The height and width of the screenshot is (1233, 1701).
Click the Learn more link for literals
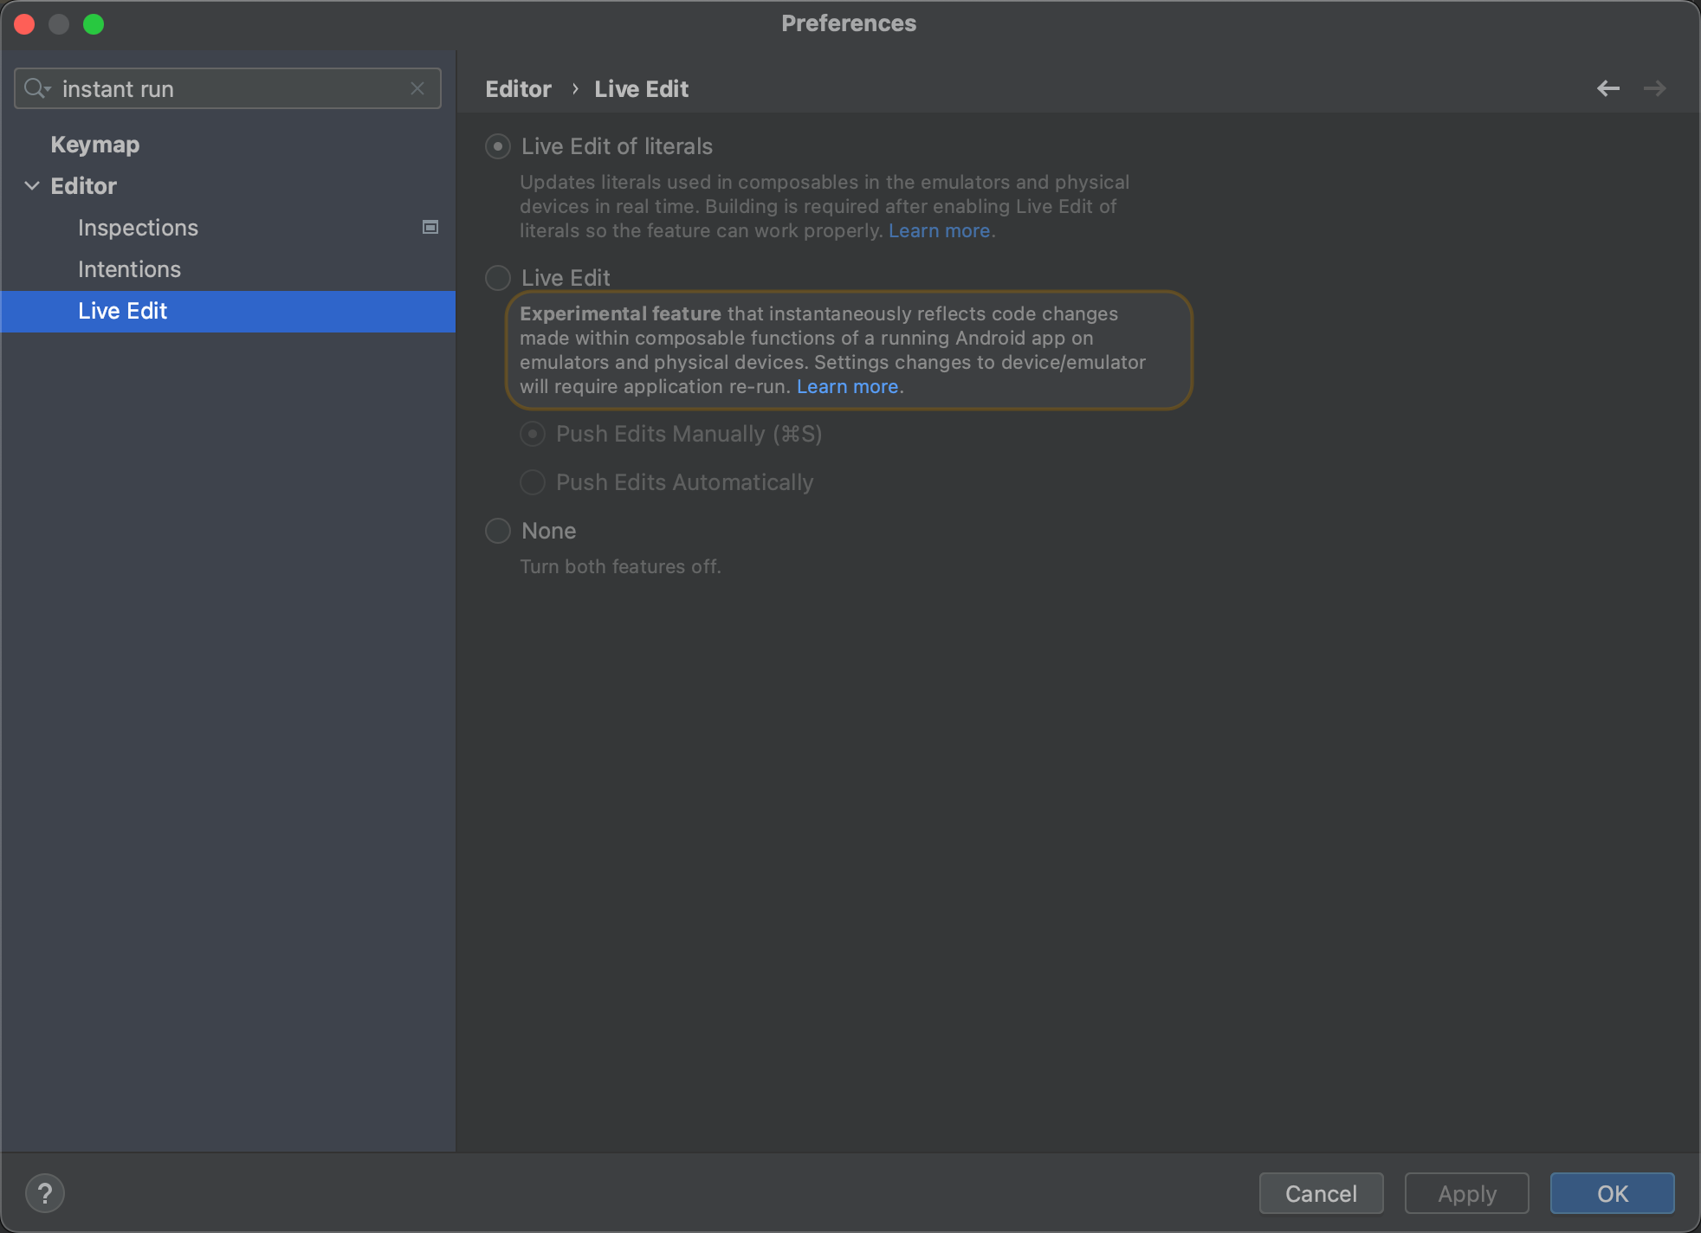941,229
